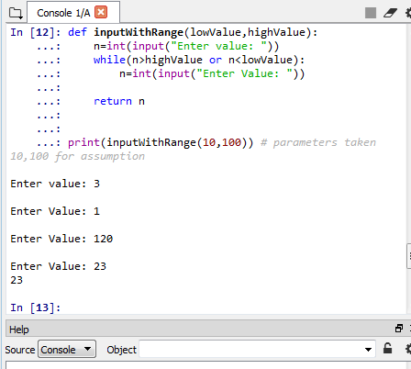
Task: Click the 'return n' code line
Action: (x=119, y=101)
